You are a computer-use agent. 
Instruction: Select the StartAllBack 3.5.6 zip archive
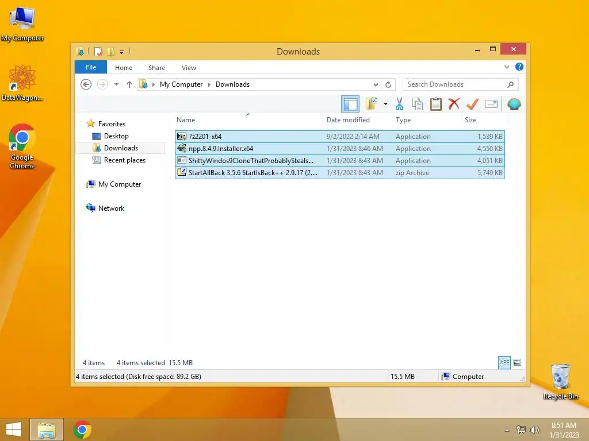(339, 172)
